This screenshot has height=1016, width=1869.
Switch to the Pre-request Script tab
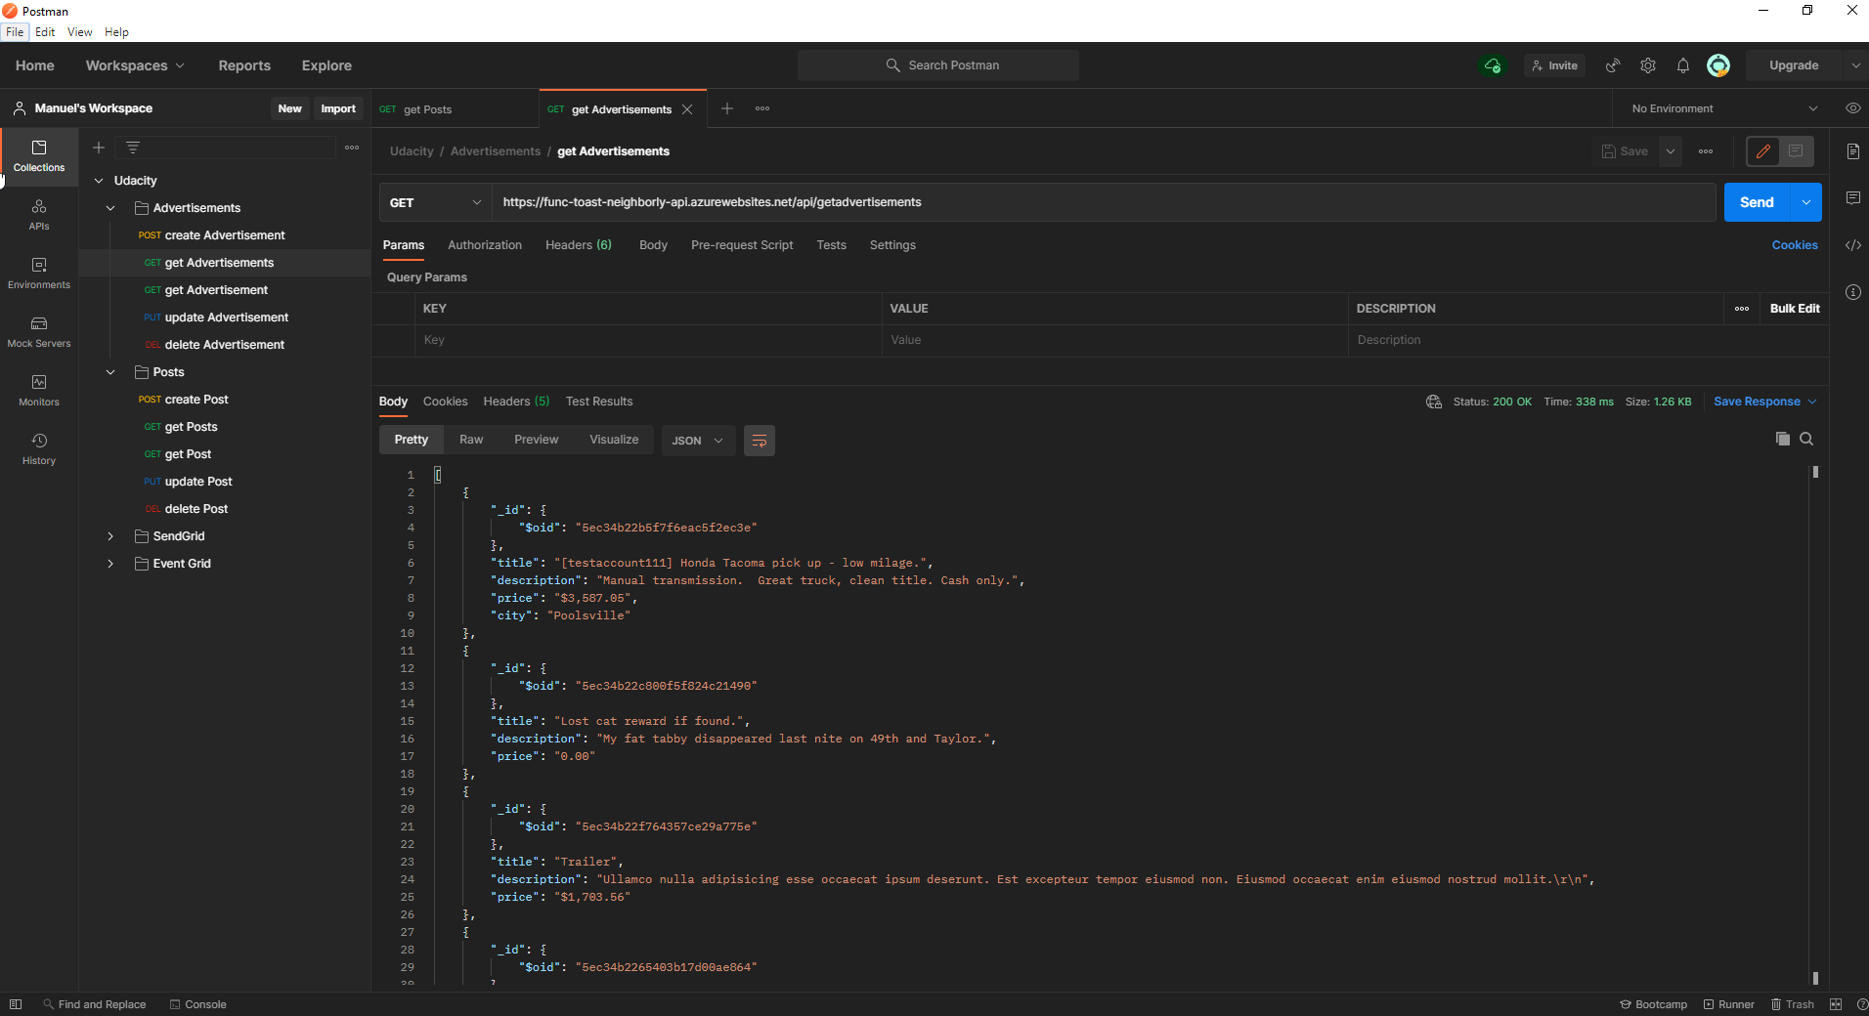click(742, 245)
